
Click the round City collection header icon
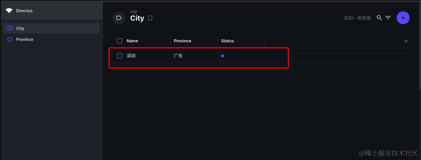click(x=119, y=18)
